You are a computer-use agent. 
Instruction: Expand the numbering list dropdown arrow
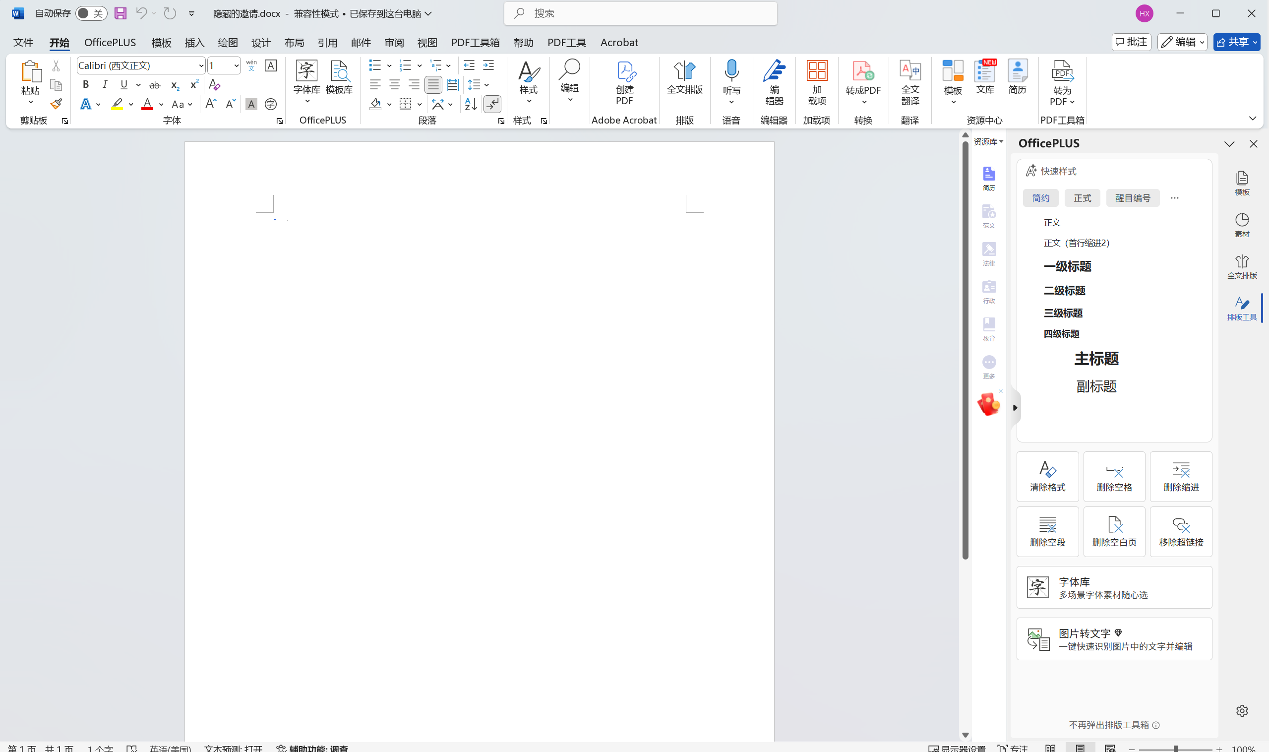click(x=420, y=65)
